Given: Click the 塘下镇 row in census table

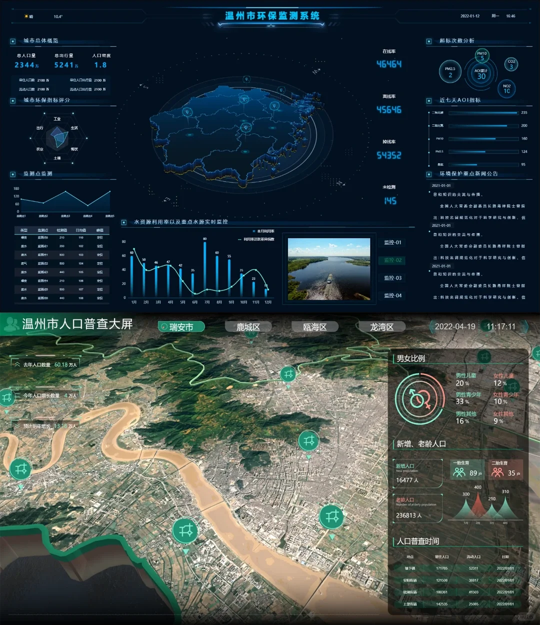Looking at the screenshot, I should point(457,568).
